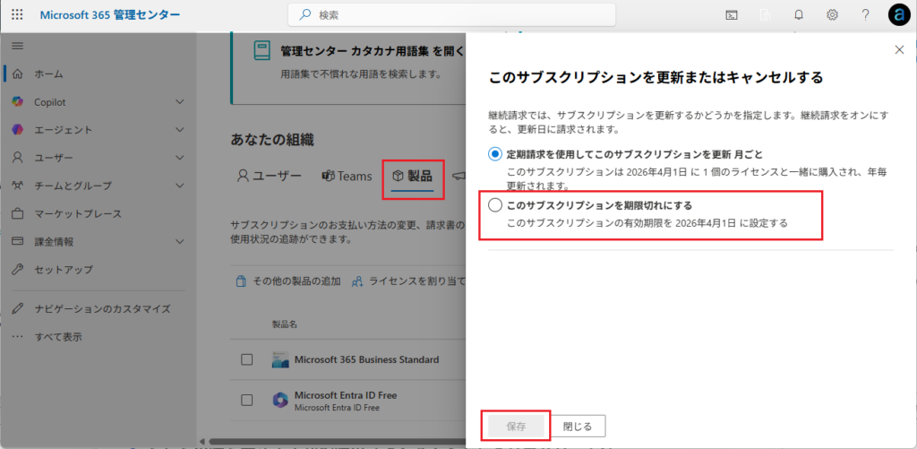This screenshot has width=917, height=449.
Task: Click ナビゲーションのカスタマイズ pencil item
Action: pyautogui.click(x=102, y=308)
